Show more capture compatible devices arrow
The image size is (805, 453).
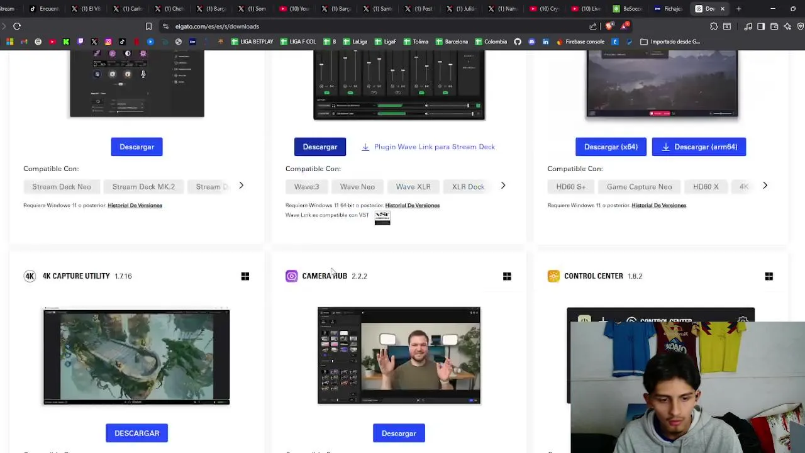(x=765, y=186)
